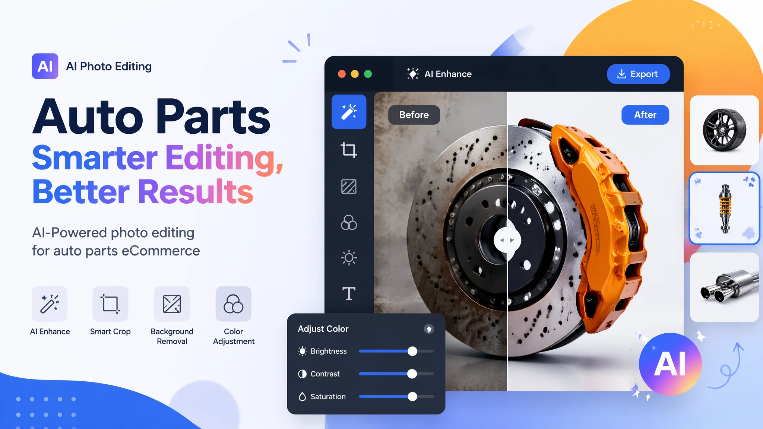Click the Color Adjustment label

(x=234, y=336)
